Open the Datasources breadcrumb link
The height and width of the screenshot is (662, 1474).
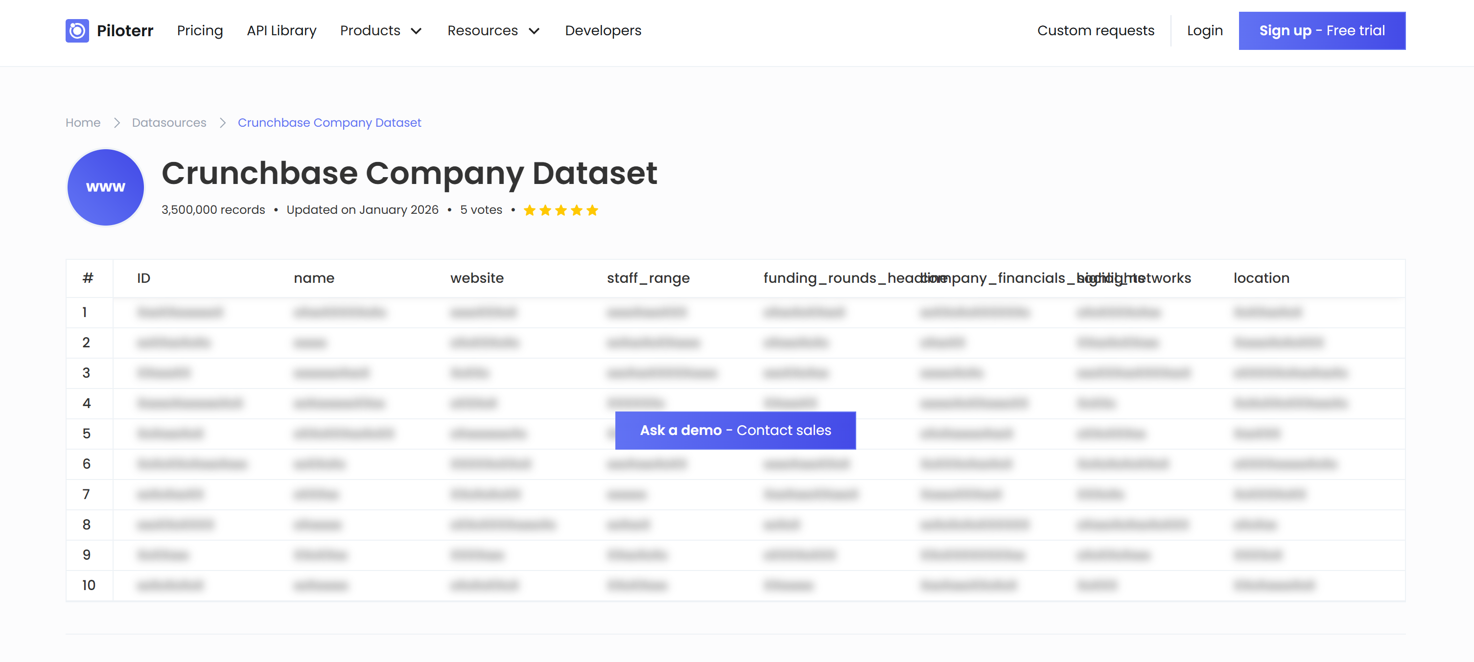coord(169,122)
